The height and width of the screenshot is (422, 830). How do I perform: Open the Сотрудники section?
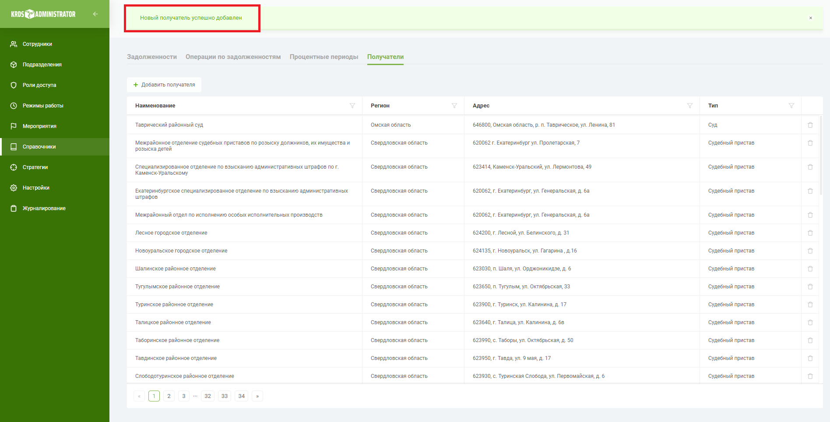(x=55, y=44)
